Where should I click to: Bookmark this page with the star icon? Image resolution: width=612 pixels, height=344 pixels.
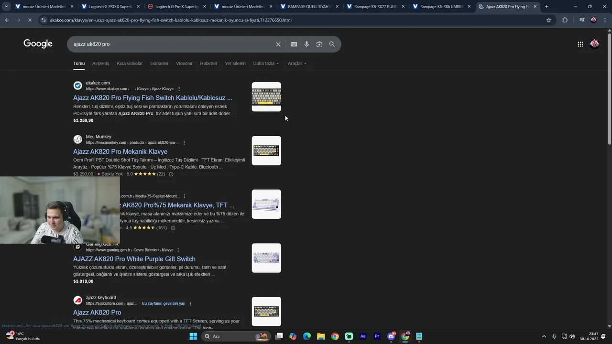pos(549,20)
